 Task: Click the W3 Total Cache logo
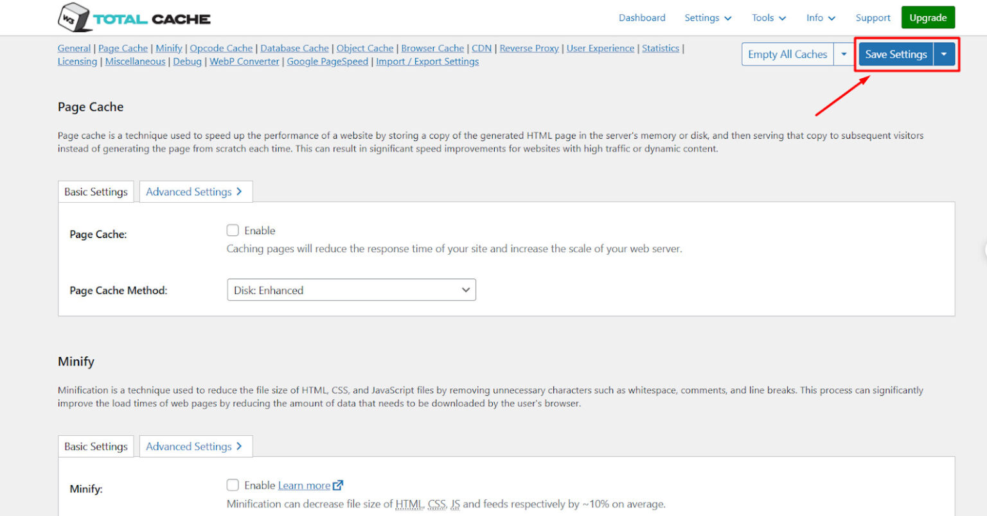pos(134,18)
